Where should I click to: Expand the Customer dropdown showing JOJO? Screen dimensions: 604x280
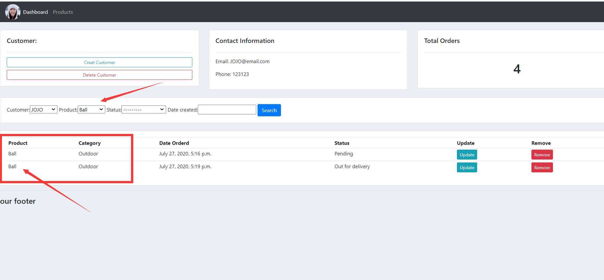(x=44, y=110)
